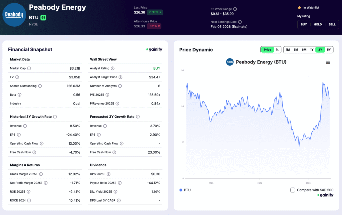
Task: Click the Beta info icon
Action: click(x=19, y=95)
